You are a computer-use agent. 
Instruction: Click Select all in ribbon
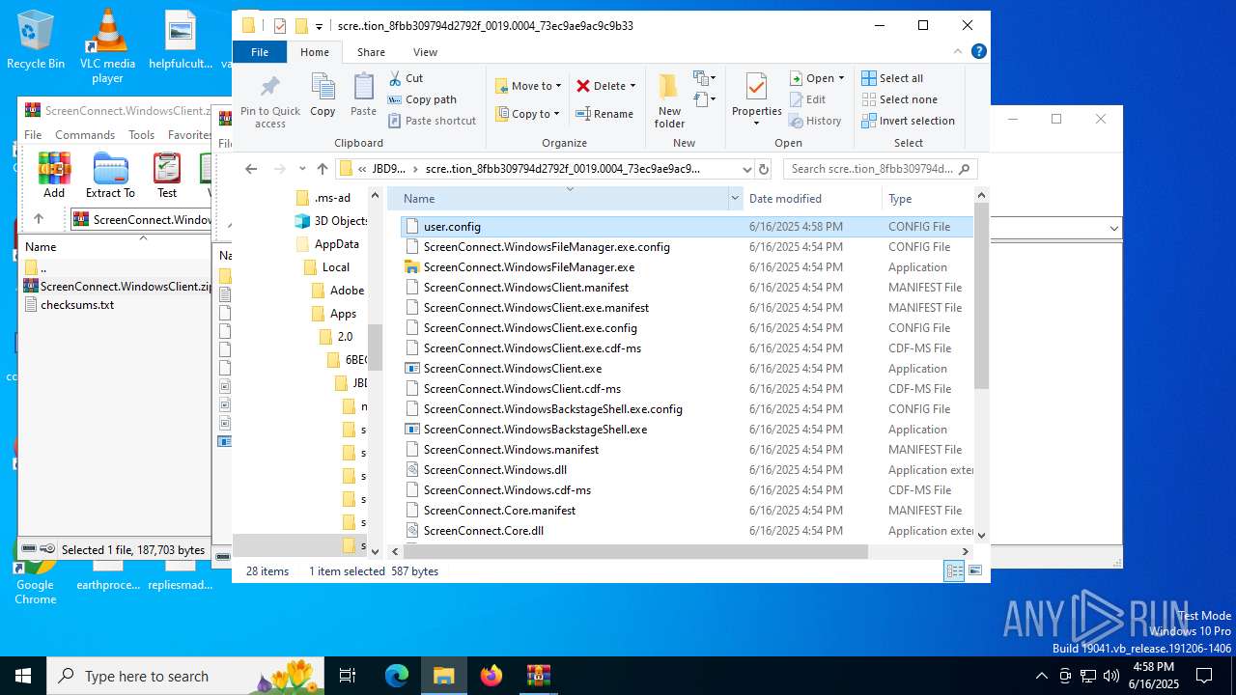pos(892,78)
